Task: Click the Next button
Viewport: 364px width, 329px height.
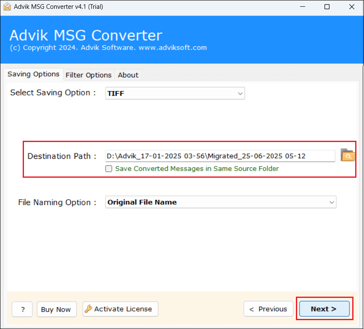Action: click(324, 309)
